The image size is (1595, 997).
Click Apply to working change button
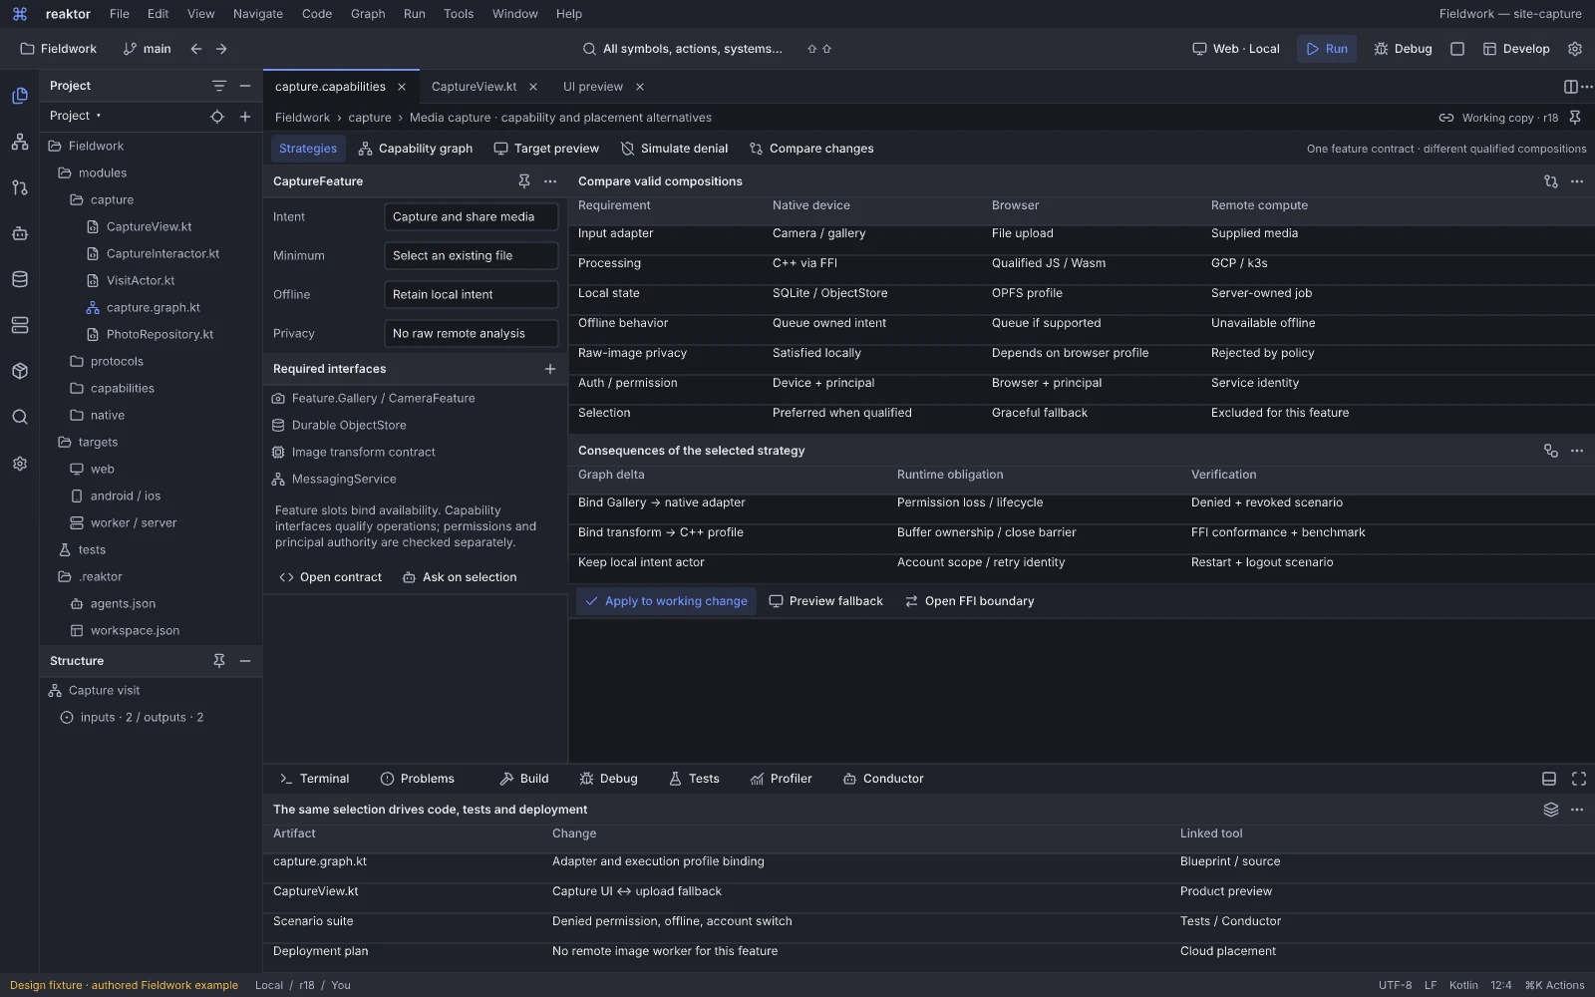click(666, 601)
